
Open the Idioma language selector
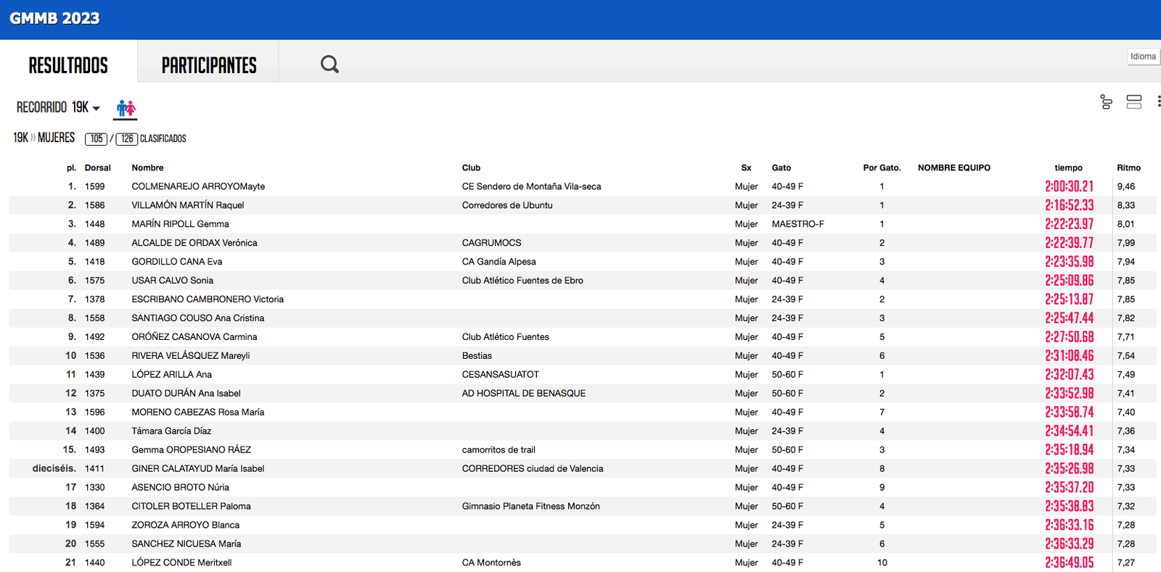click(x=1143, y=57)
